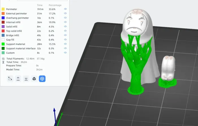Screen dimensions: 198x126
Task: Toggle visibility of Perimeter lines
Action: click(65, 9)
